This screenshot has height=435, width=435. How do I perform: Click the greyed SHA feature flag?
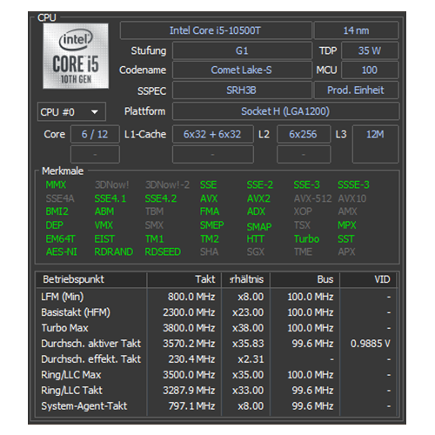(209, 251)
